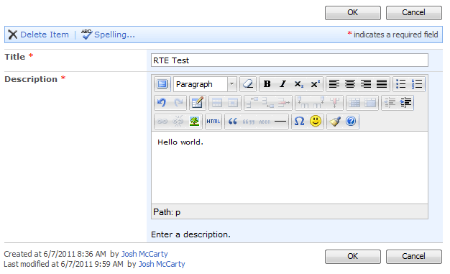Justify text fully
The width and height of the screenshot is (450, 274).
pos(382,84)
